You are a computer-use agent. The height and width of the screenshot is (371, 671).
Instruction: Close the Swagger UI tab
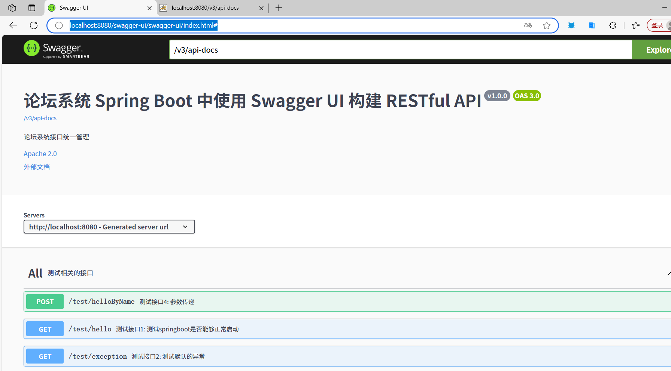point(149,8)
